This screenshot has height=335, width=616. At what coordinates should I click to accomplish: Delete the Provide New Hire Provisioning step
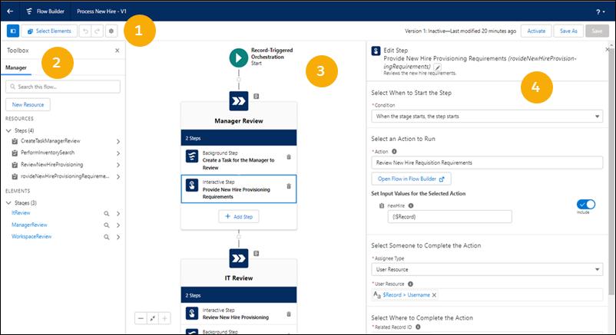point(288,186)
